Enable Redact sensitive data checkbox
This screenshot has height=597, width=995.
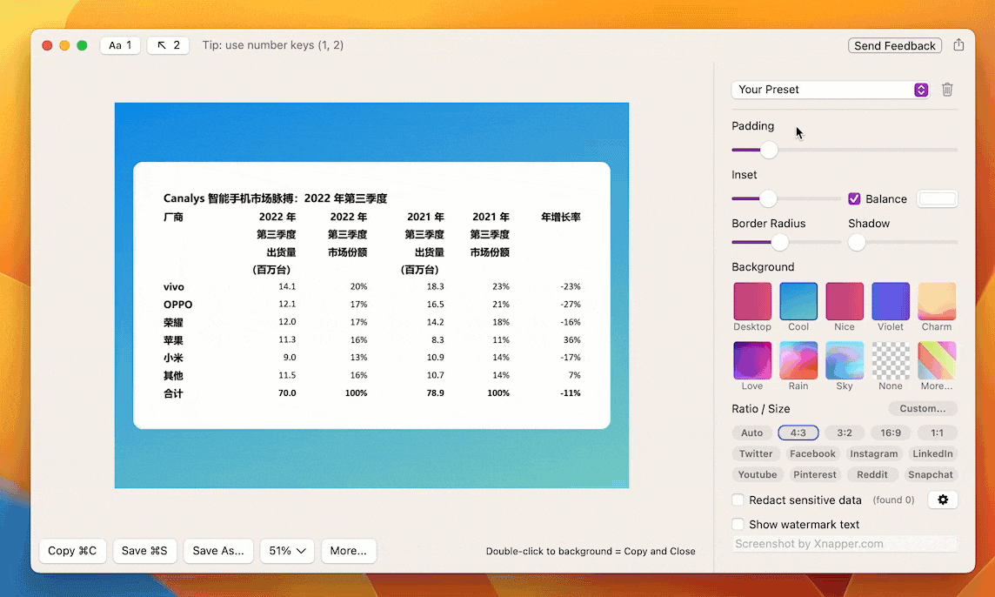tap(738, 500)
